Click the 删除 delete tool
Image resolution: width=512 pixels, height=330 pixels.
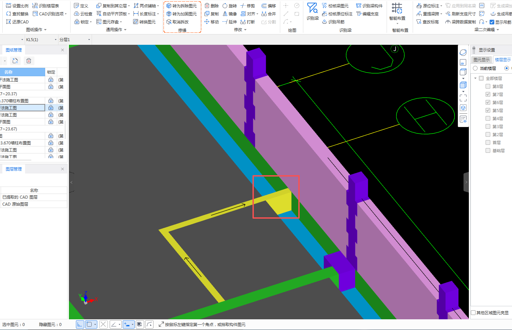(212, 6)
